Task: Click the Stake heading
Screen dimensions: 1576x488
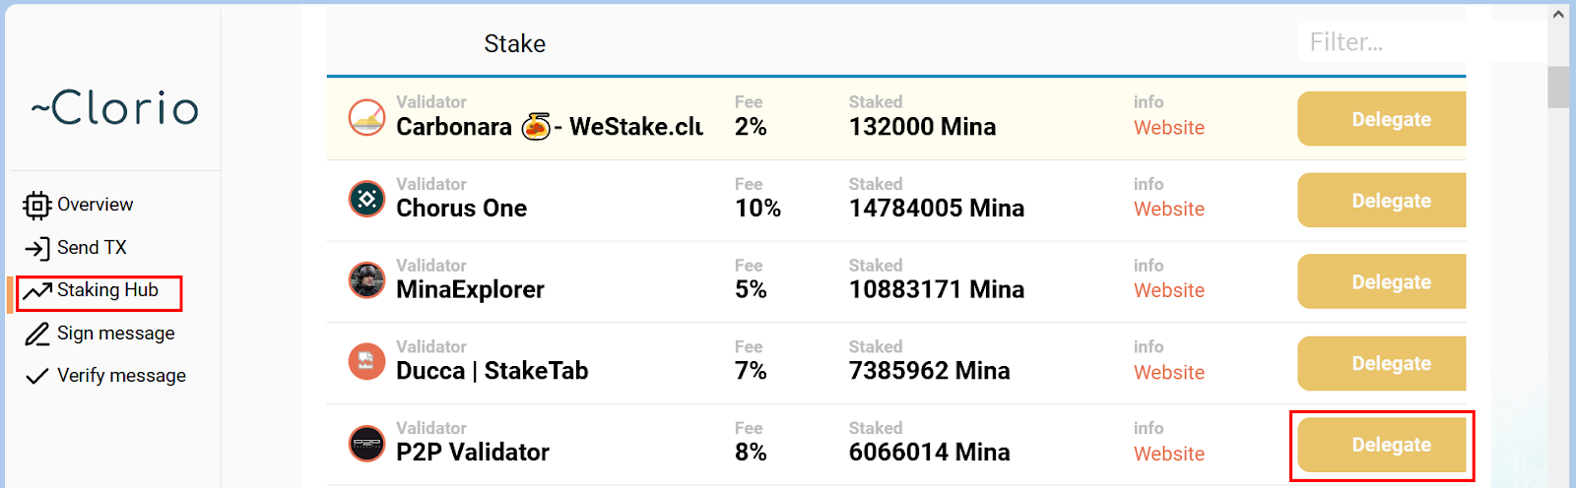Action: point(514,43)
